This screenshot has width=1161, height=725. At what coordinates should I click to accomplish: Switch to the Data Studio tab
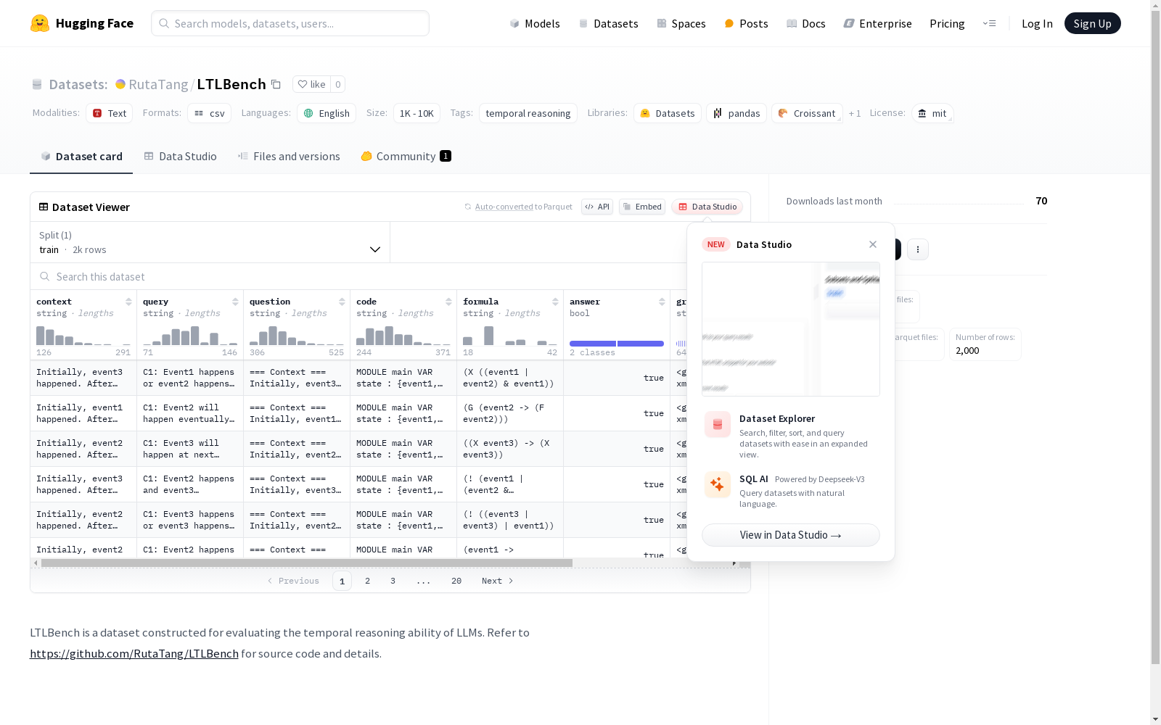180,157
